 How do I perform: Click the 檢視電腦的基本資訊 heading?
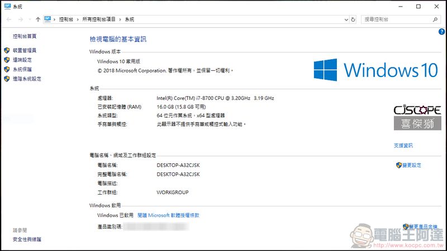pos(118,39)
